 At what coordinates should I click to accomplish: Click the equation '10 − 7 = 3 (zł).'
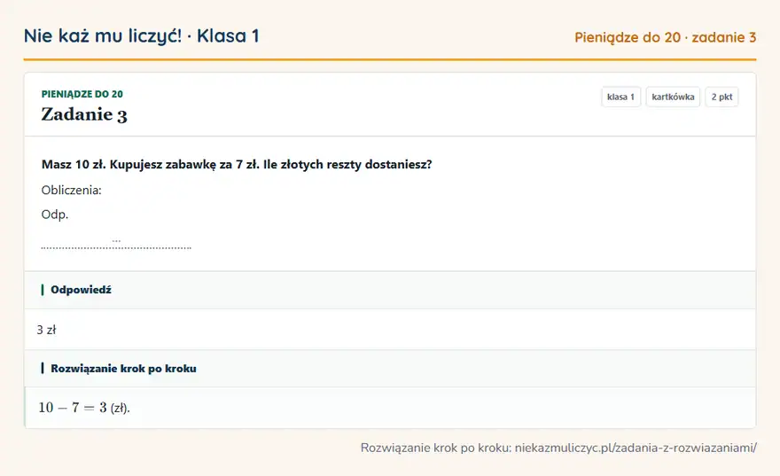tap(84, 408)
